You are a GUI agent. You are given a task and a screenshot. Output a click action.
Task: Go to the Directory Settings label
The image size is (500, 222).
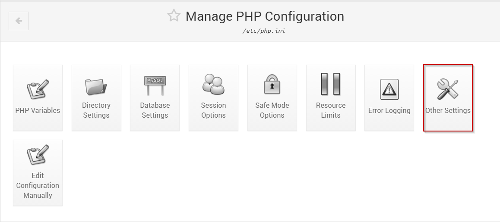(96, 110)
